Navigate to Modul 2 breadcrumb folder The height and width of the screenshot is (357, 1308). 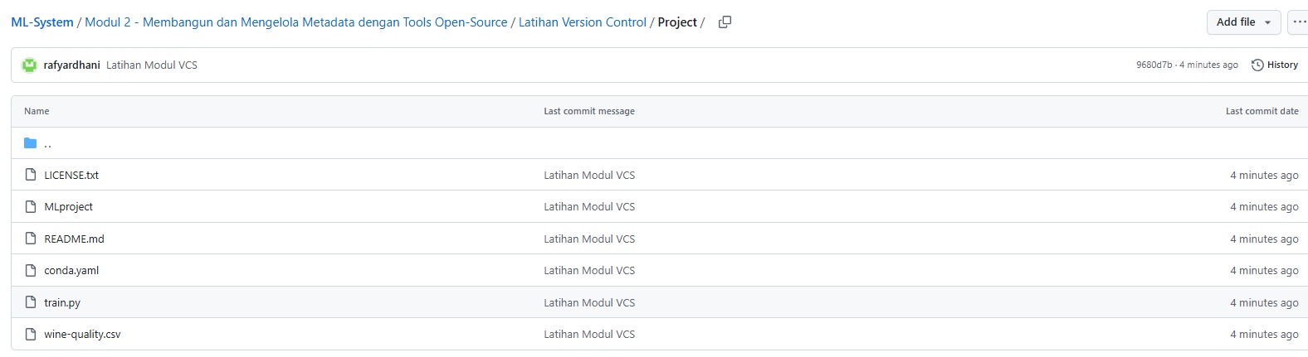click(296, 22)
